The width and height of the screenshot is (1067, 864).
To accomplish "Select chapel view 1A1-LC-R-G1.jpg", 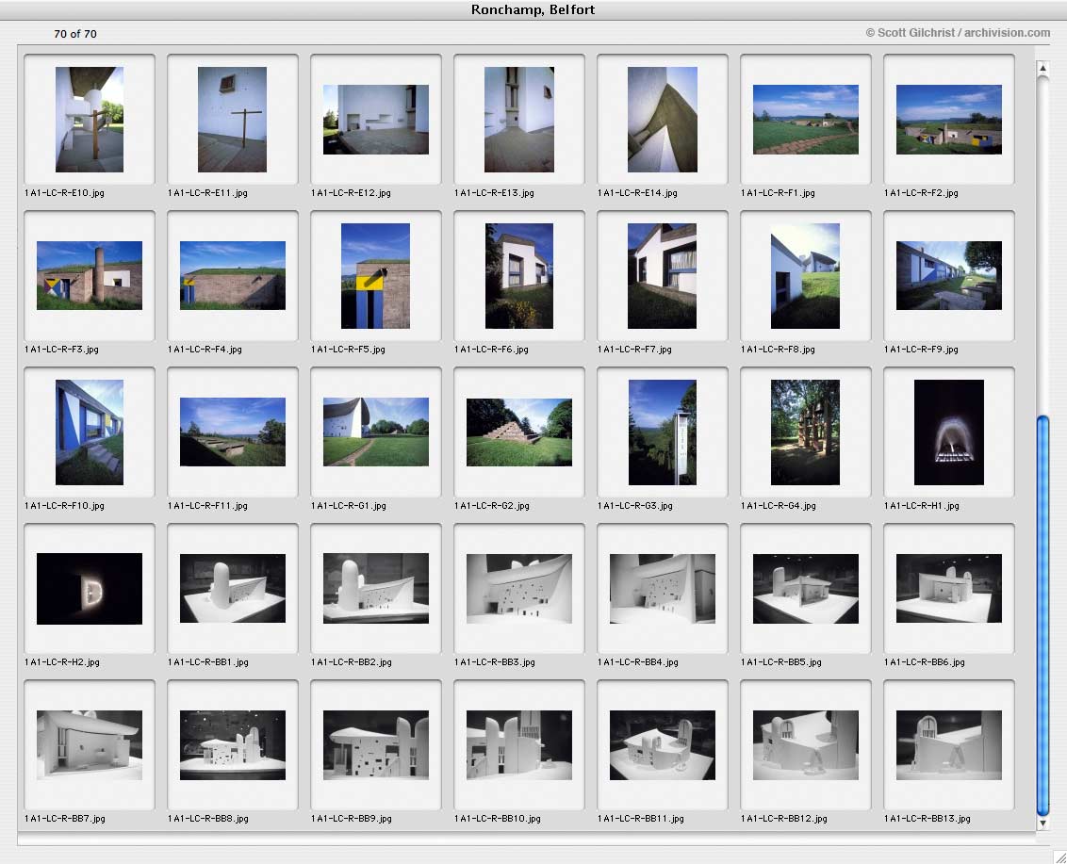I will [376, 432].
